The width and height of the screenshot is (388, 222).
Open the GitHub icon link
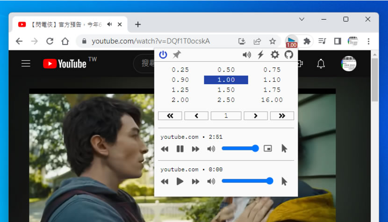288,55
